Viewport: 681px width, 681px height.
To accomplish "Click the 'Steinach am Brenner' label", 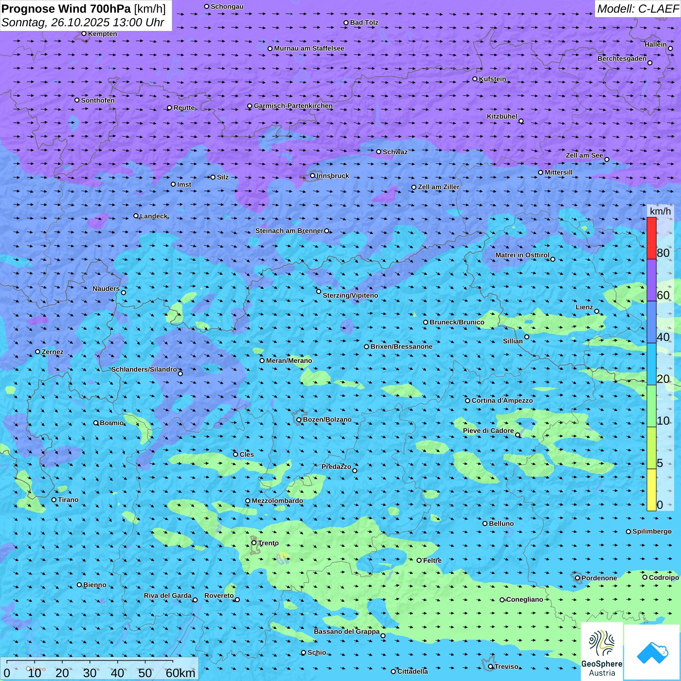I will (289, 231).
